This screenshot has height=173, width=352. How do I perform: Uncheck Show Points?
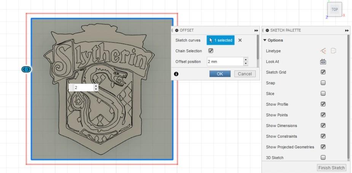(323, 115)
